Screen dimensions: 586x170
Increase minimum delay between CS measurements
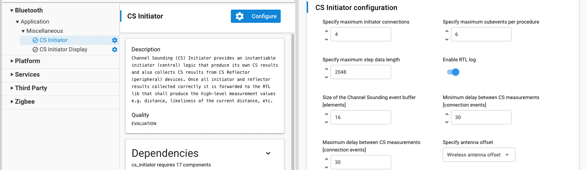pyautogui.click(x=447, y=114)
